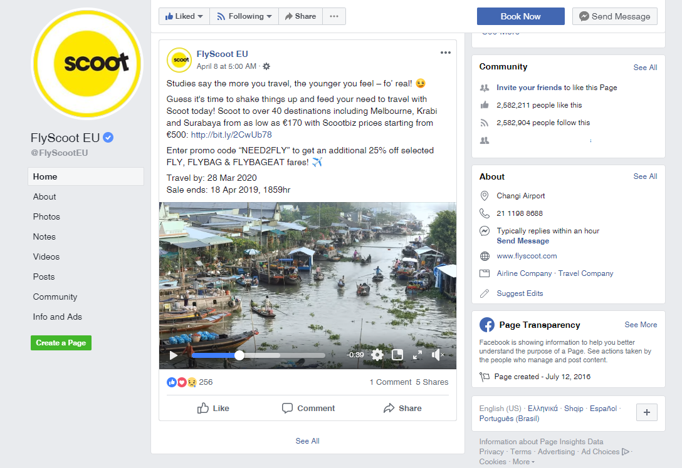The width and height of the screenshot is (682, 468).
Task: Open the bit.ly promo link
Action: [231, 135]
